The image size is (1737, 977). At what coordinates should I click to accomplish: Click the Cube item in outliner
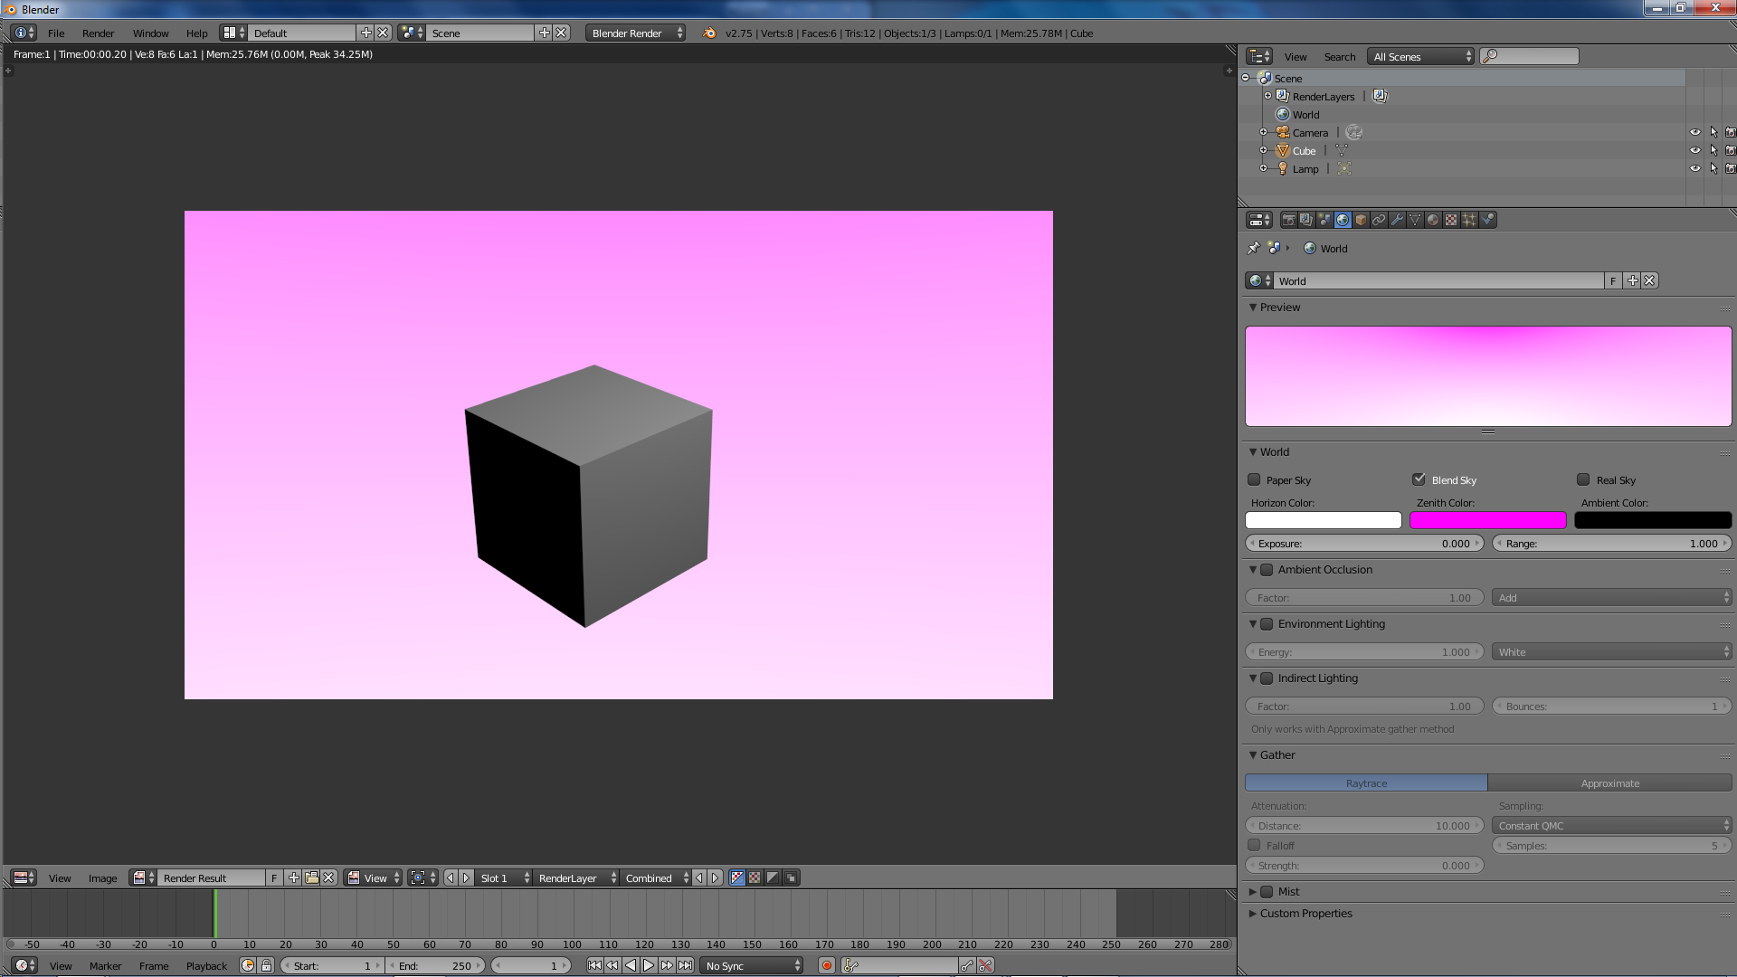(1304, 149)
